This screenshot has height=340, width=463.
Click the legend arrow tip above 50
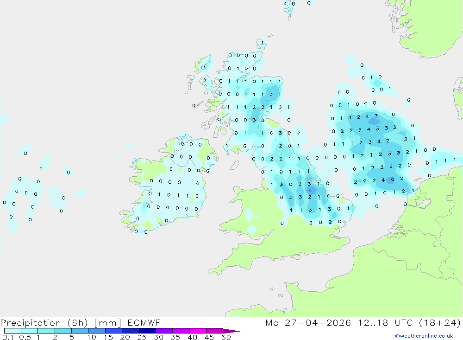(231, 331)
